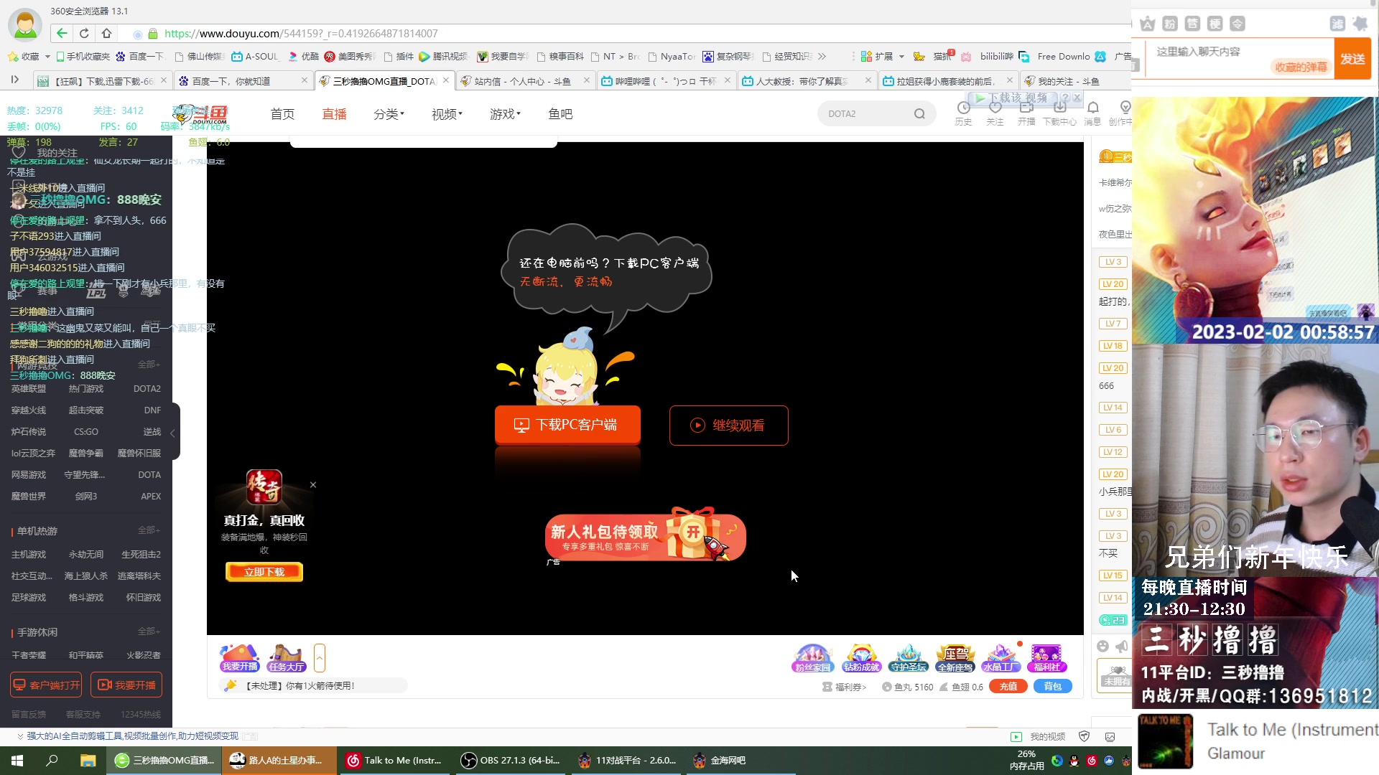Close the 三秒撸撸OMG直播 tab
Image resolution: width=1379 pixels, height=775 pixels.
coord(446,80)
